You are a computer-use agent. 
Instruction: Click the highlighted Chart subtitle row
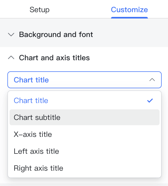85,117
